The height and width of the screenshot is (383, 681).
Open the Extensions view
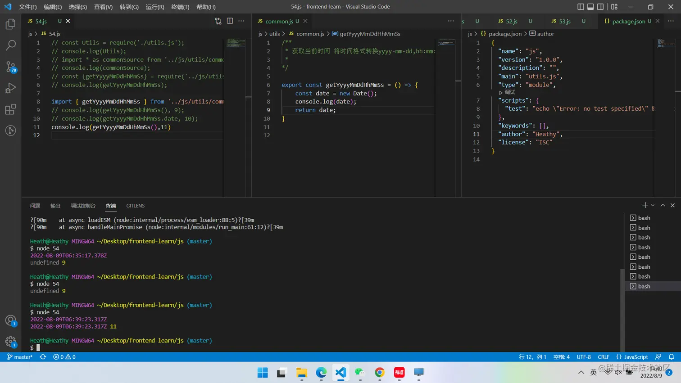tap(10, 109)
